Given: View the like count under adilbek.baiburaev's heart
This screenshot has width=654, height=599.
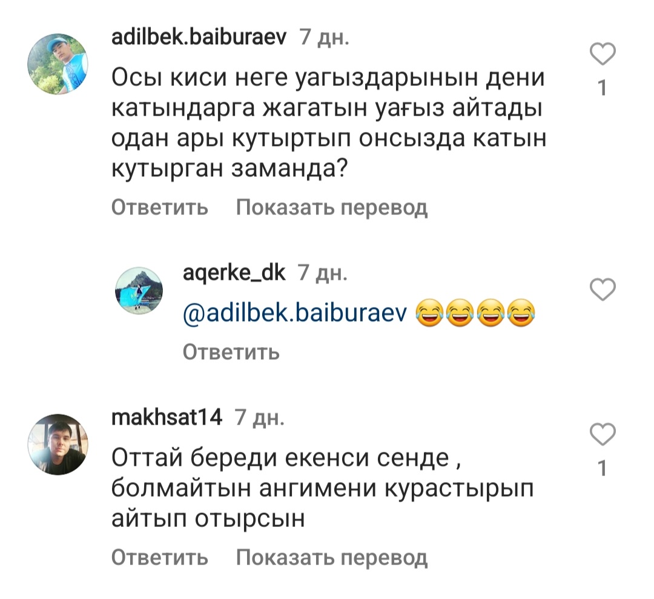Looking at the screenshot, I should point(602,88).
